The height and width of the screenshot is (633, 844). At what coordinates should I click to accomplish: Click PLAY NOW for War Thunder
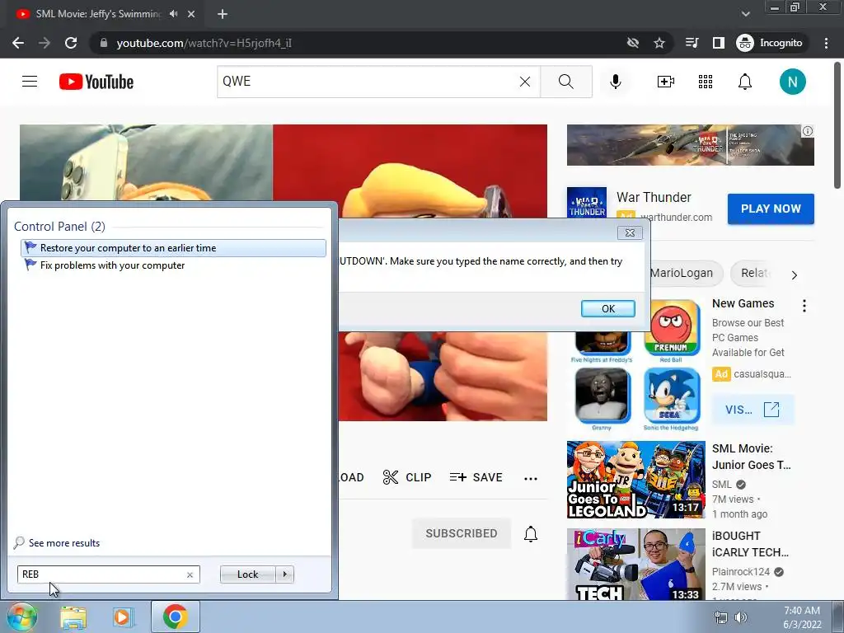click(x=771, y=209)
